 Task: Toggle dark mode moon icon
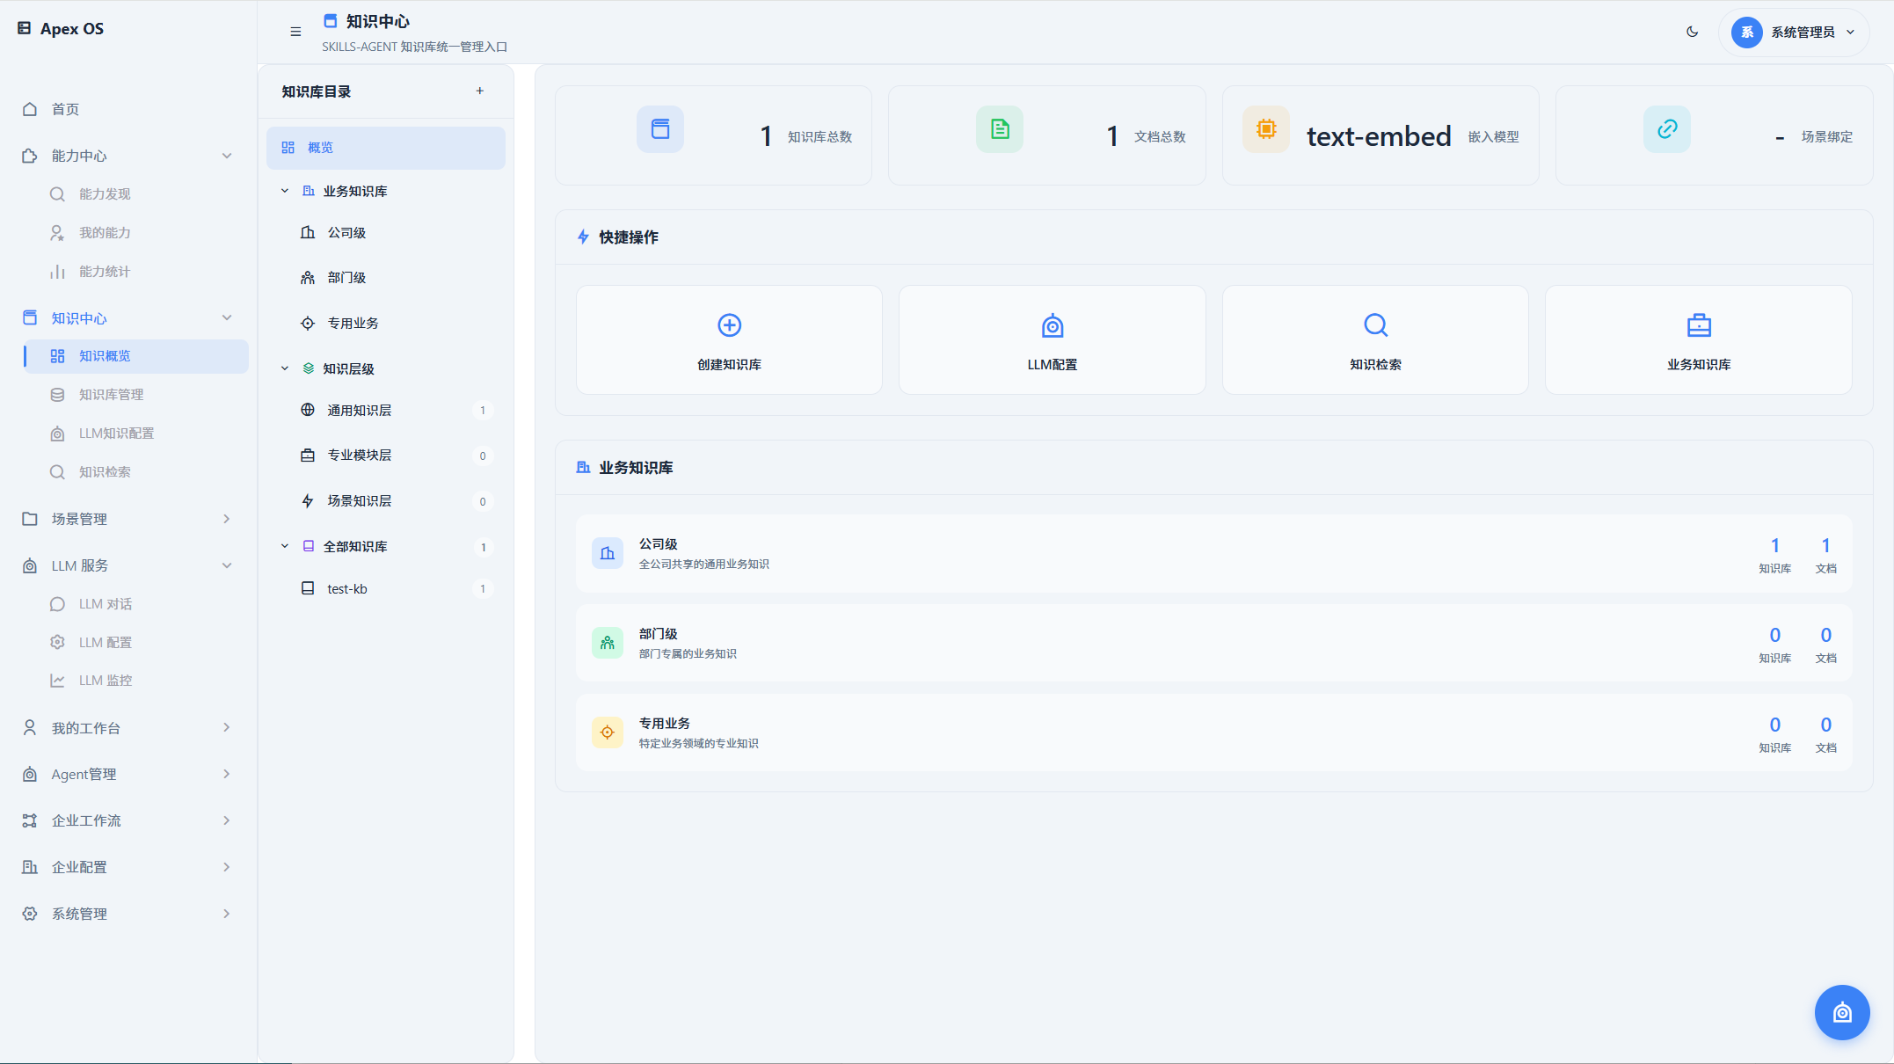pos(1692,32)
